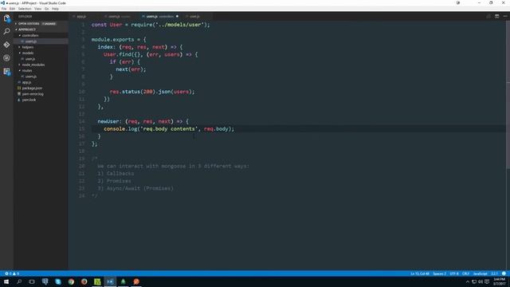510x287 pixels.
Task: Click the taskbar clock and date
Action: coord(500,281)
